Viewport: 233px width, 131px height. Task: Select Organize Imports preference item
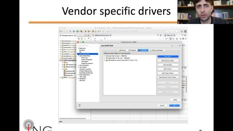[87, 63]
